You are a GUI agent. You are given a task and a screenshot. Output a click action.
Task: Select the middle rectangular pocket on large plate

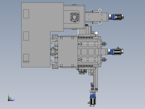[x=26, y=36]
